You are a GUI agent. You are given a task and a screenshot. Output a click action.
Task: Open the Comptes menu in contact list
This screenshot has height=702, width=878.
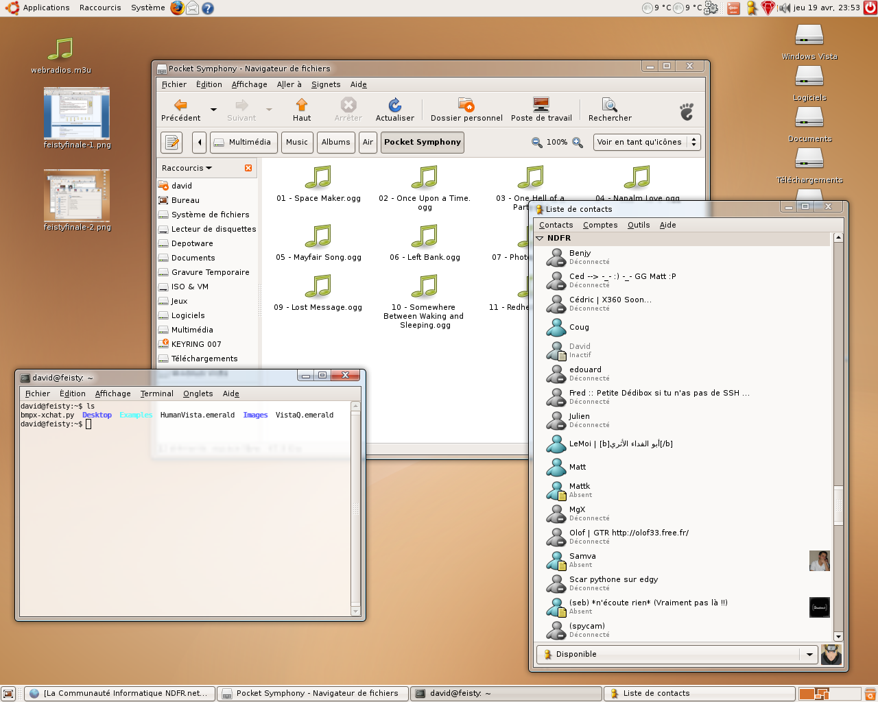click(600, 225)
